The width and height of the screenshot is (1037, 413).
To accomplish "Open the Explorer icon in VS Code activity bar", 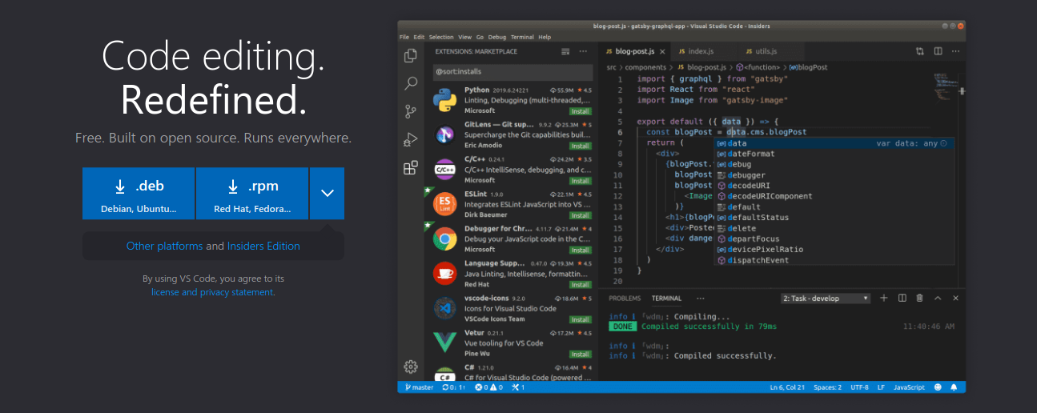I will [411, 55].
